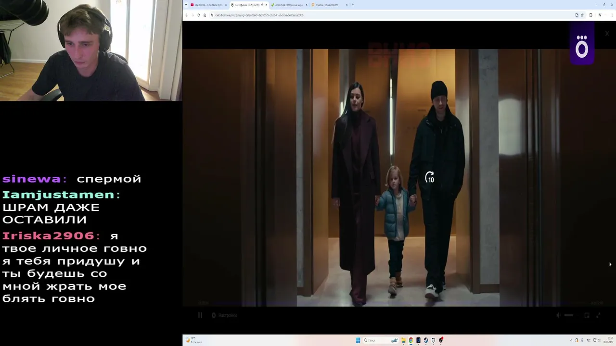Select the active Okko movie tab
Viewport: 616px width, 346px height.
(248, 5)
